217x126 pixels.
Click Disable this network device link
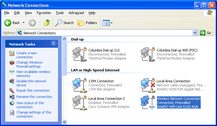click(x=31, y=83)
